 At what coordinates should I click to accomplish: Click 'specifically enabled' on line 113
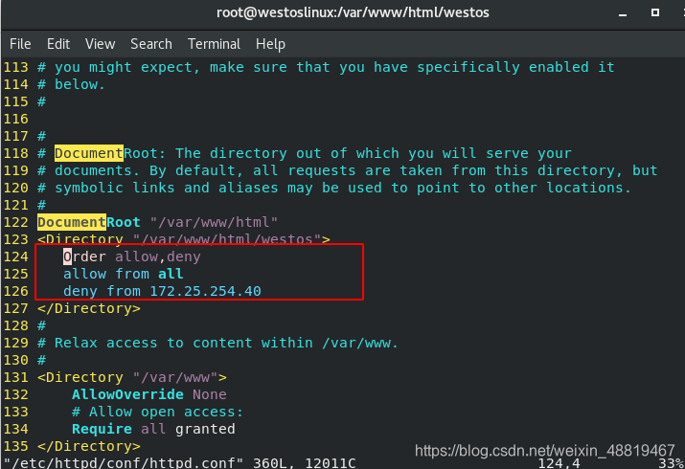(502, 68)
